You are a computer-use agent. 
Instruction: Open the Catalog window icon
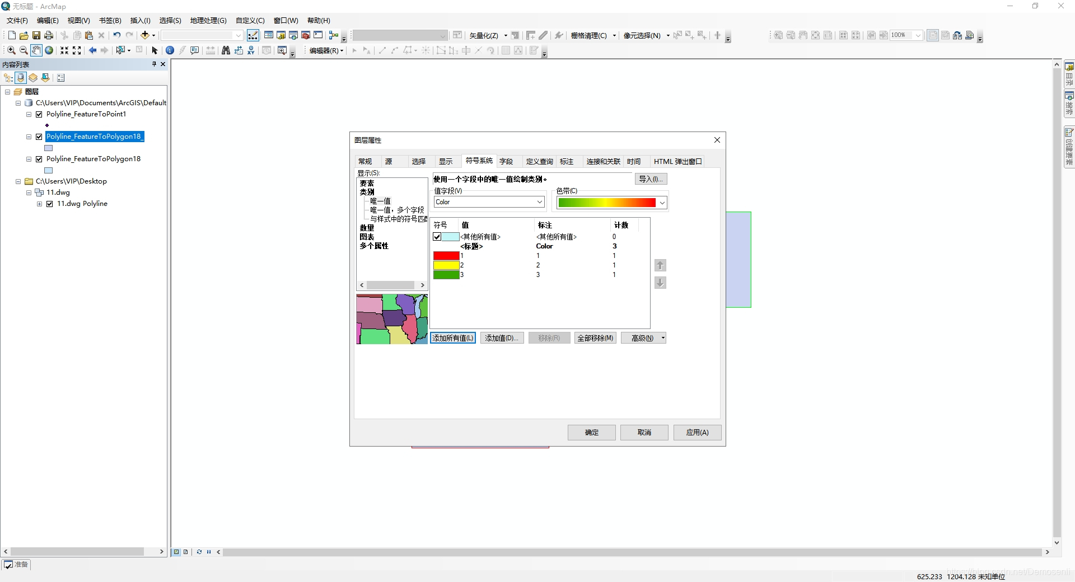click(281, 35)
